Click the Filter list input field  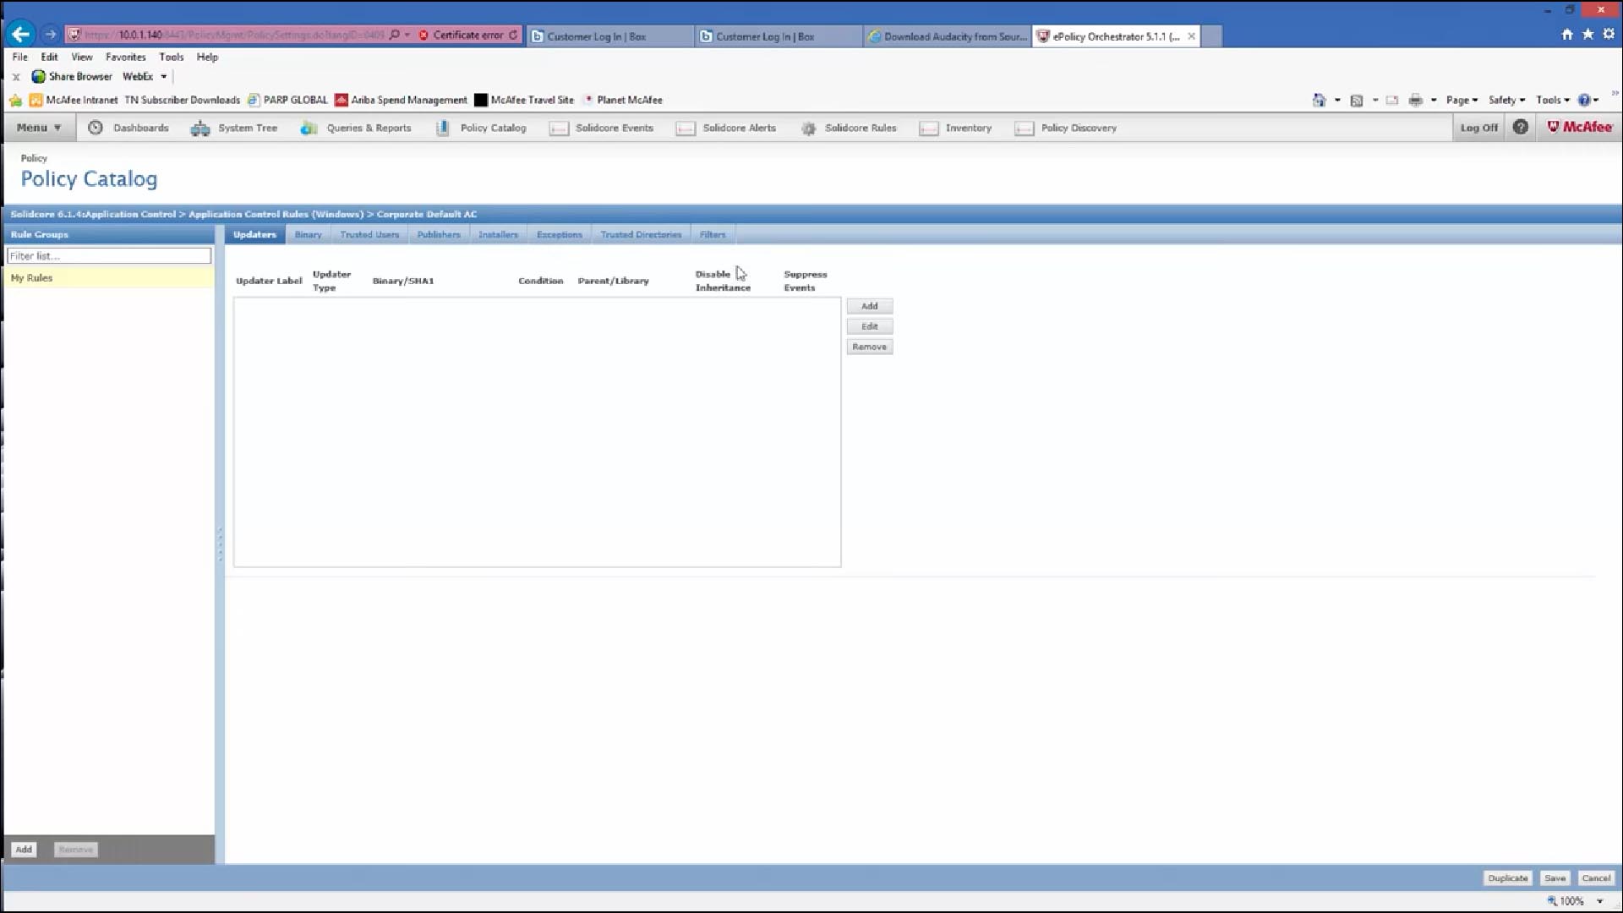click(109, 256)
